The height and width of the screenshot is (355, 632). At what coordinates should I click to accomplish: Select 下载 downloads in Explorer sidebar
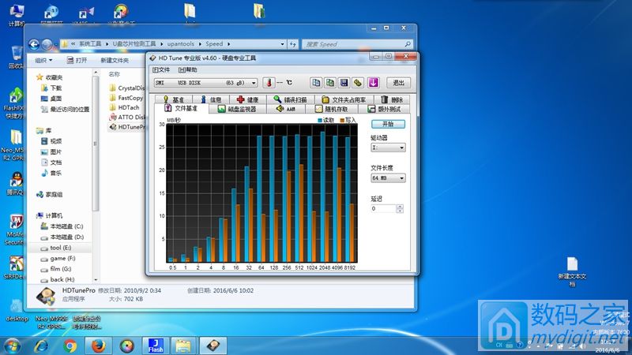click(x=51, y=88)
